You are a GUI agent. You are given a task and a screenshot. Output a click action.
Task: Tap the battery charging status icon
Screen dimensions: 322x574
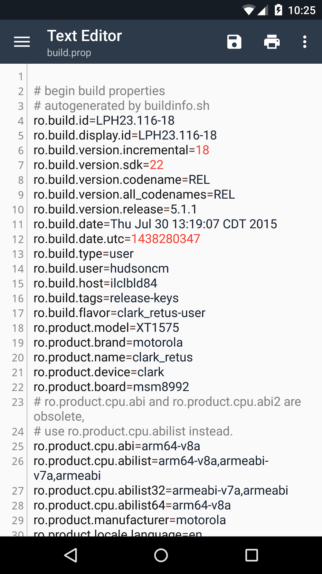click(278, 10)
